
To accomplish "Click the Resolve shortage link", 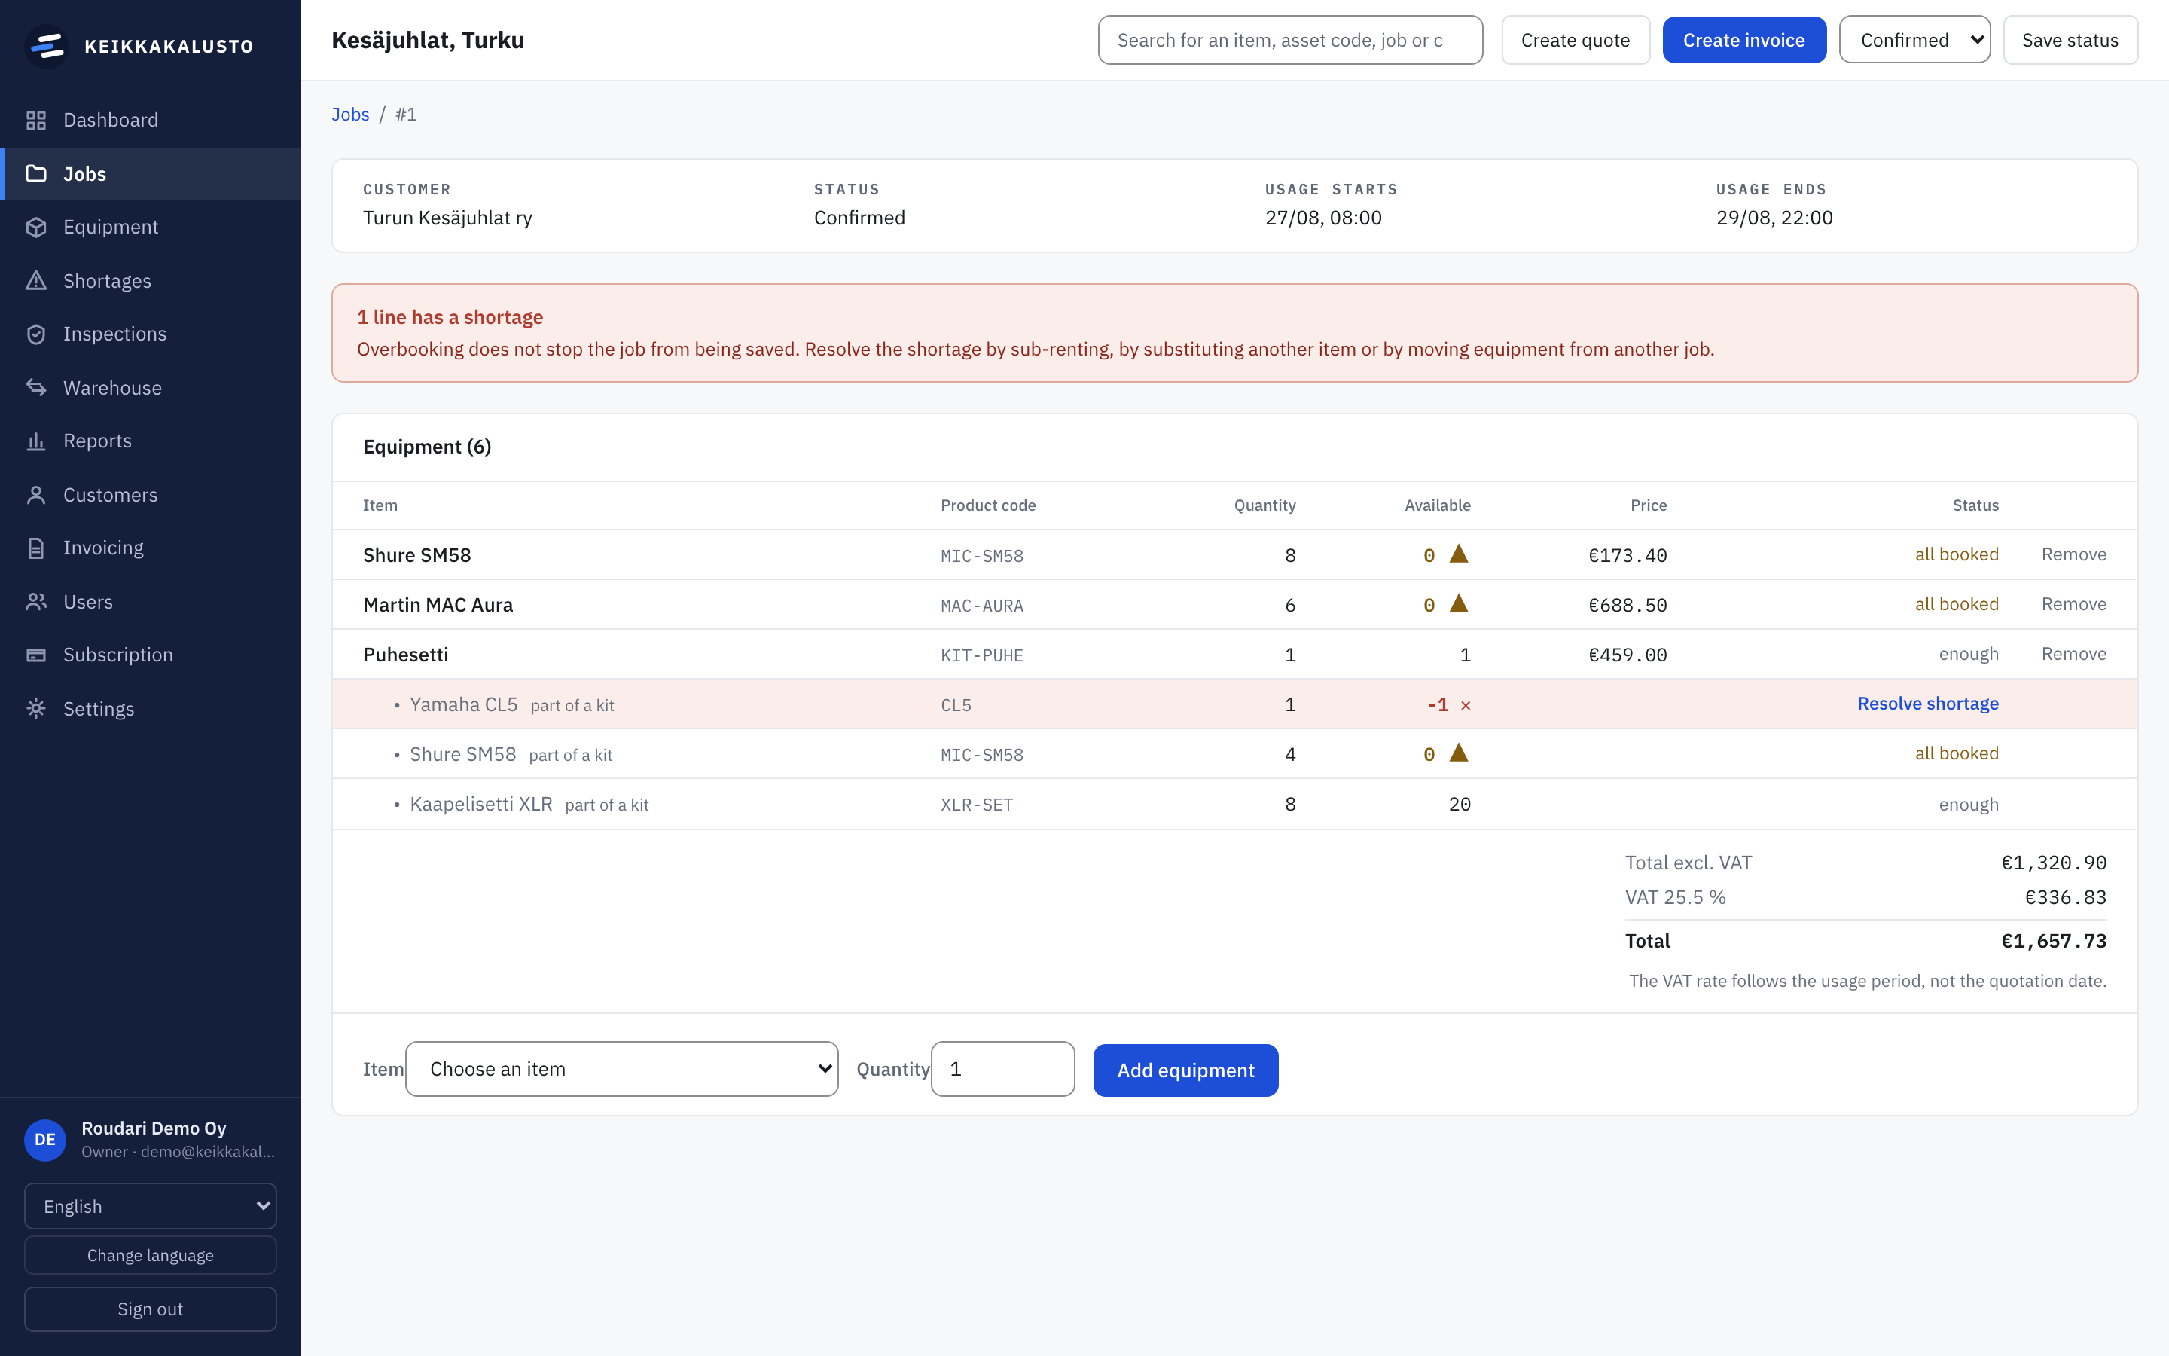I will [1928, 704].
